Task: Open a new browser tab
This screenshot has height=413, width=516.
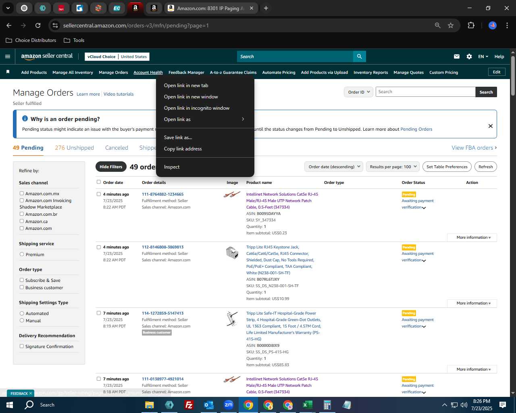Action: pyautogui.click(x=266, y=8)
